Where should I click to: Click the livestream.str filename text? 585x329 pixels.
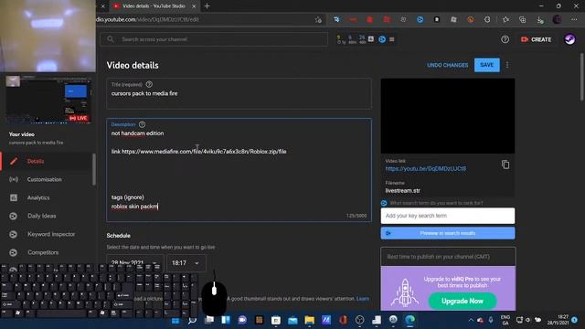click(x=402, y=191)
